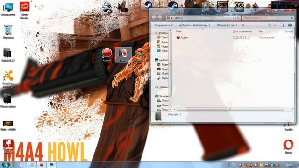This screenshot has height=168, width=299.
Task: Click the navigation pane vertical scrollbar
Action: [x=170, y=65]
